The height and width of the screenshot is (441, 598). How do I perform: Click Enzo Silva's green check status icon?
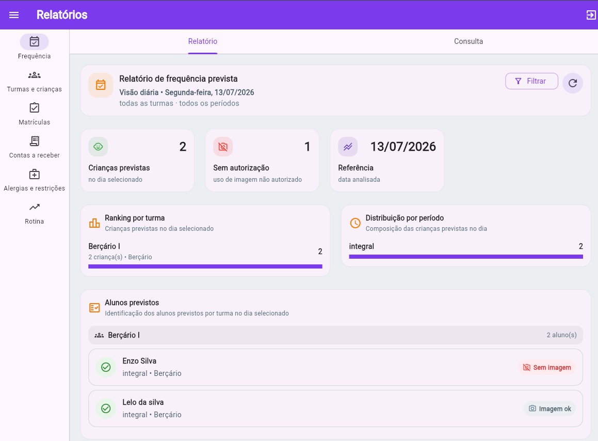click(106, 367)
